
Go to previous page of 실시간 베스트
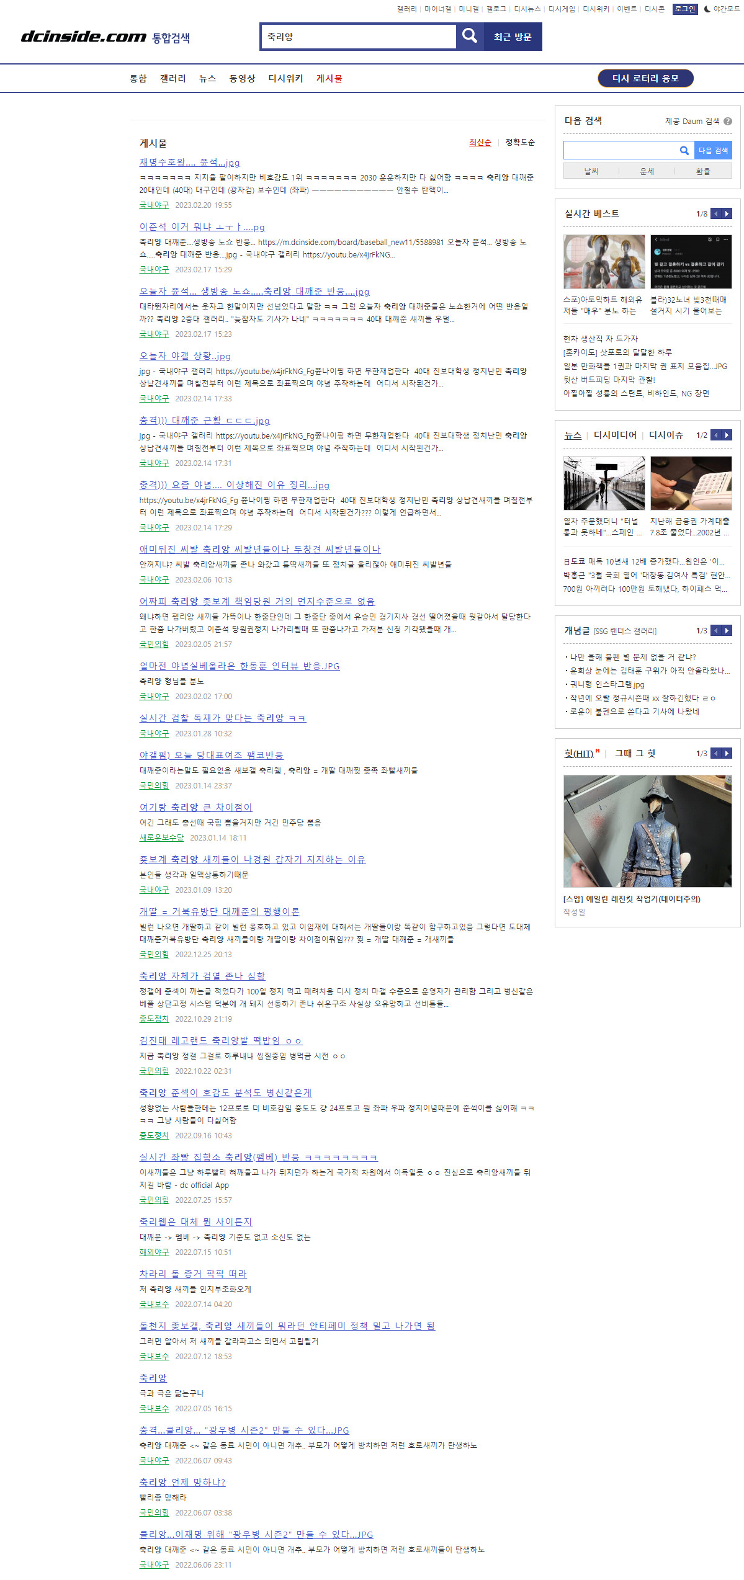(716, 213)
